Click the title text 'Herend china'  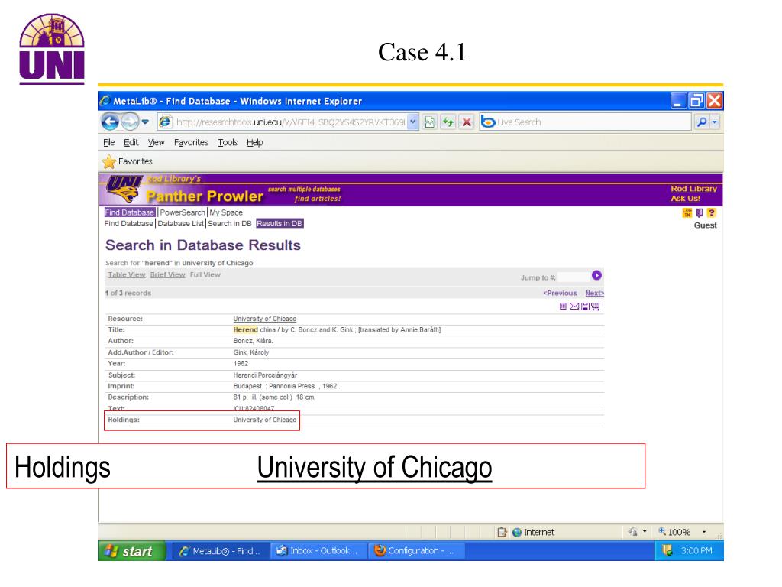[x=254, y=330]
